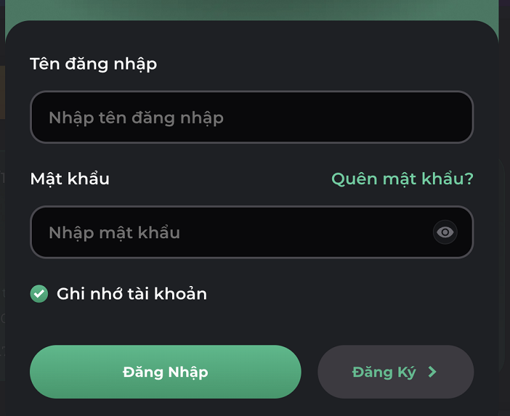Open the Quên mật khẩu? link
Image resolution: width=510 pixels, height=416 pixels.
click(402, 179)
